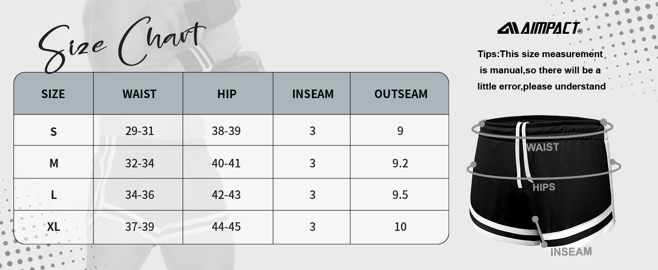The image size is (658, 270).
Task: Select the 42-43 hip measurement
Action: coord(226,195)
